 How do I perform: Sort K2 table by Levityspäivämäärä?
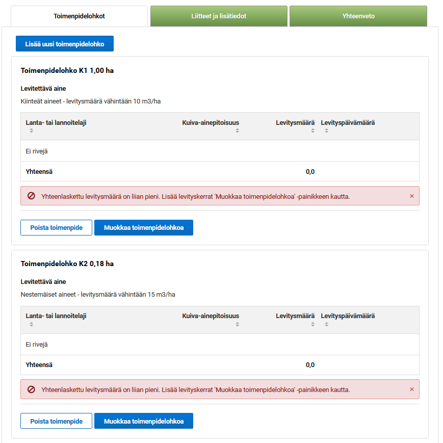[x=348, y=316]
